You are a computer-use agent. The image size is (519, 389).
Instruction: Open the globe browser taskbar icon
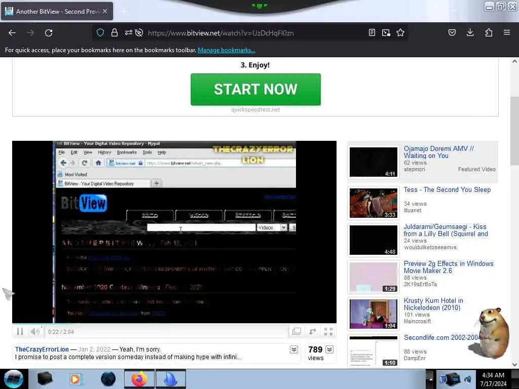click(x=108, y=379)
